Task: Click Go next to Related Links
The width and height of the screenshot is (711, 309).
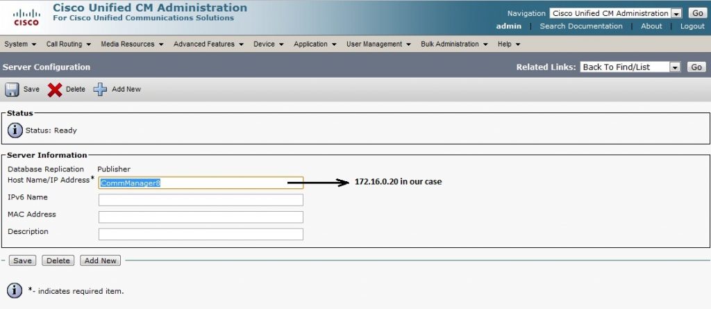Action: click(696, 67)
